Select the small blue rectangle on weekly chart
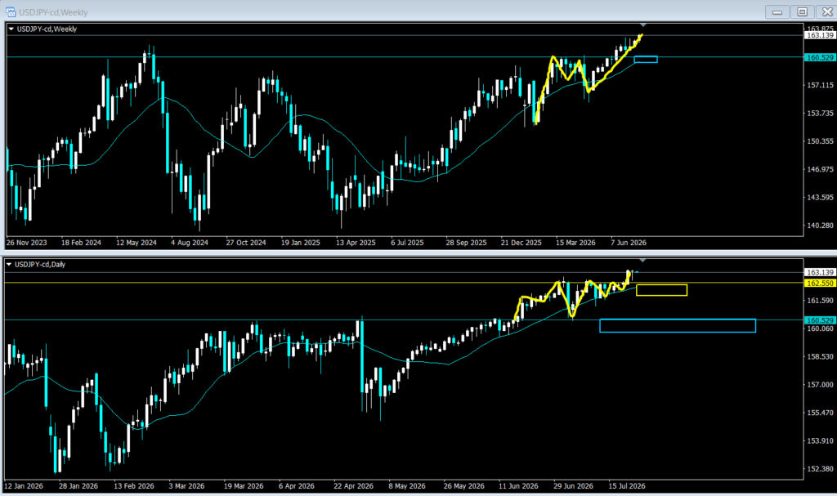Viewport: 837px width, 496px height. pyautogui.click(x=646, y=60)
